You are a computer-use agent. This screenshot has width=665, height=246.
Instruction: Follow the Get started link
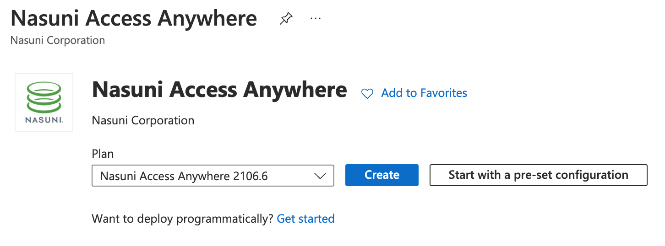click(x=305, y=219)
